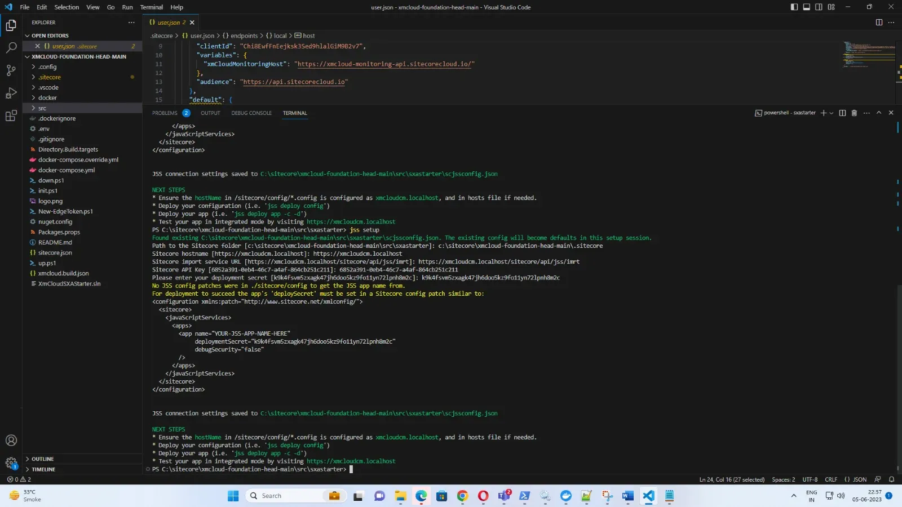This screenshot has width=902, height=507.
Task: Open the Manage gear icon
Action: (x=11, y=463)
